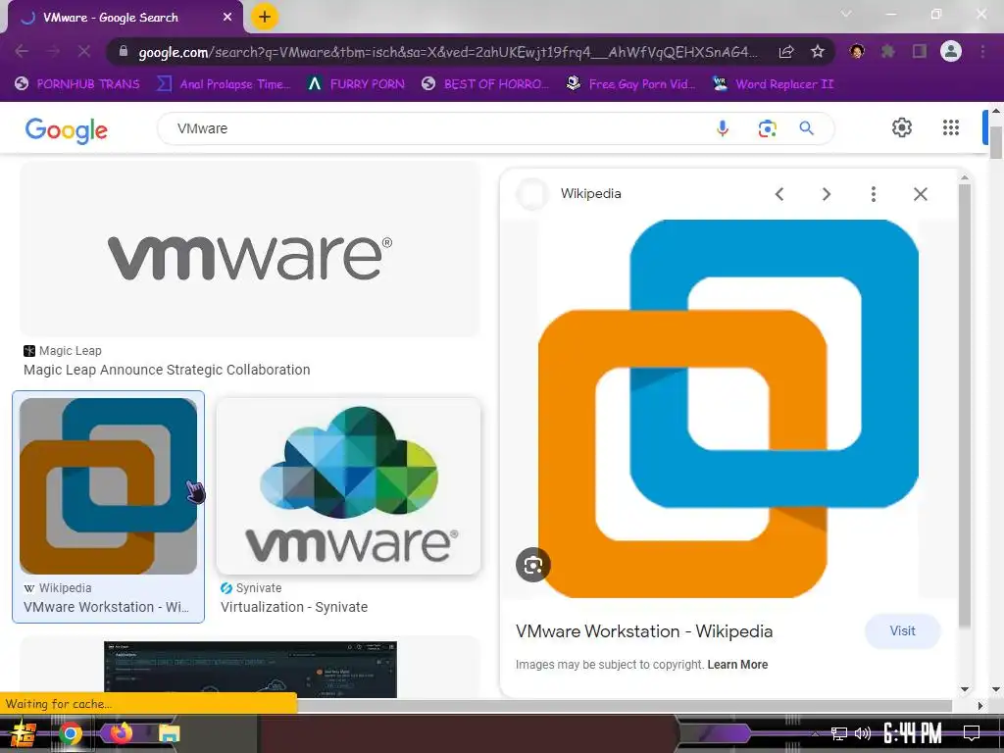
Task: Toggle the browser side panel
Action: point(920,51)
